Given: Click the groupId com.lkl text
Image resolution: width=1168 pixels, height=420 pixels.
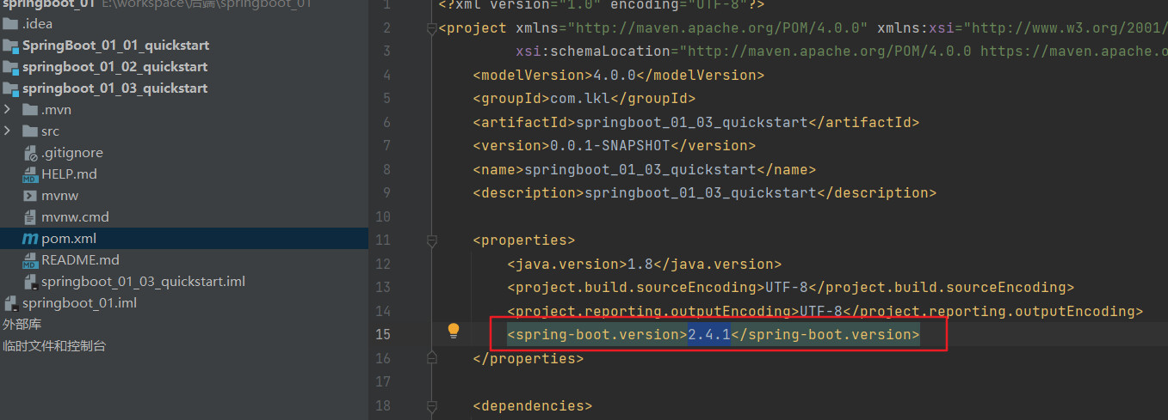Looking at the screenshot, I should [x=584, y=99].
